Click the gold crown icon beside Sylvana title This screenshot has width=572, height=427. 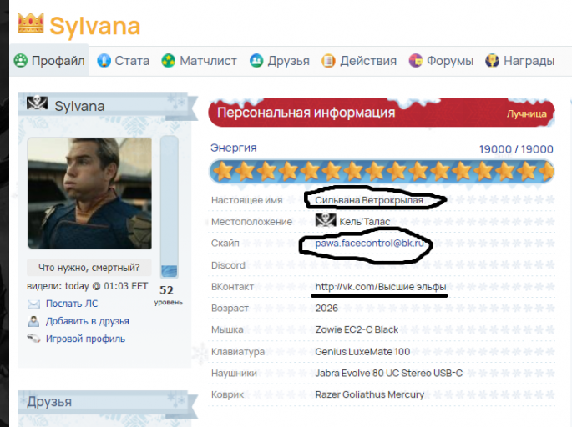[x=31, y=23]
